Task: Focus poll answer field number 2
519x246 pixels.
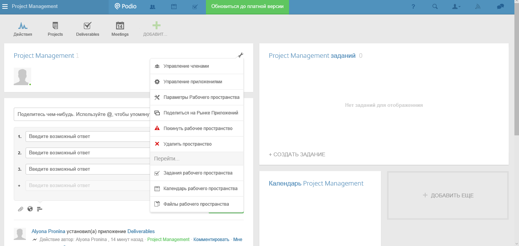Action: coord(88,153)
